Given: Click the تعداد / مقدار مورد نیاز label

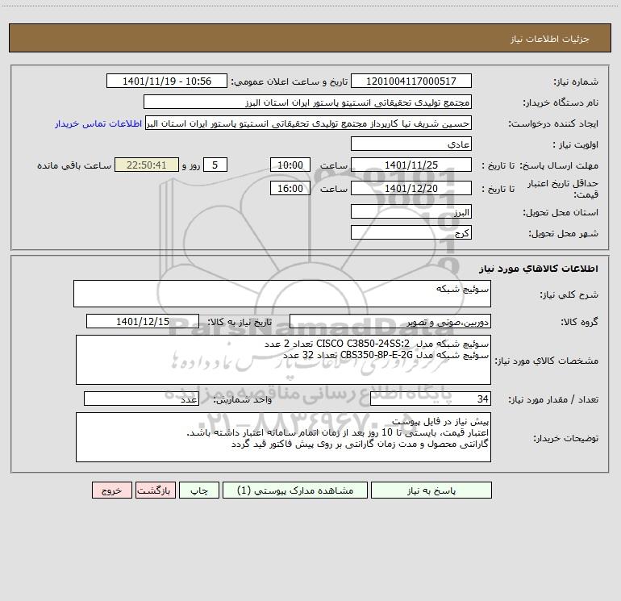Looking at the screenshot, I should (x=553, y=399).
